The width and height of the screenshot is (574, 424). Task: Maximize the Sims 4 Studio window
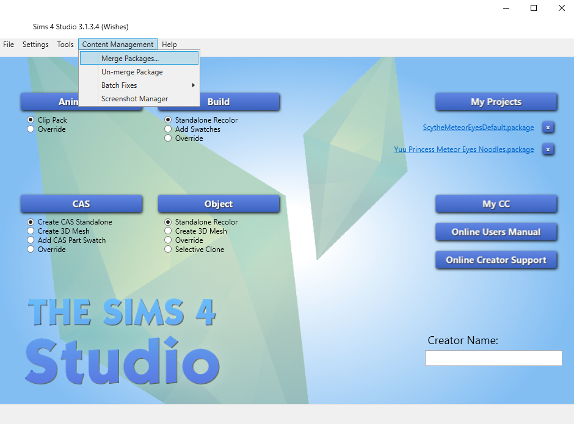click(534, 8)
